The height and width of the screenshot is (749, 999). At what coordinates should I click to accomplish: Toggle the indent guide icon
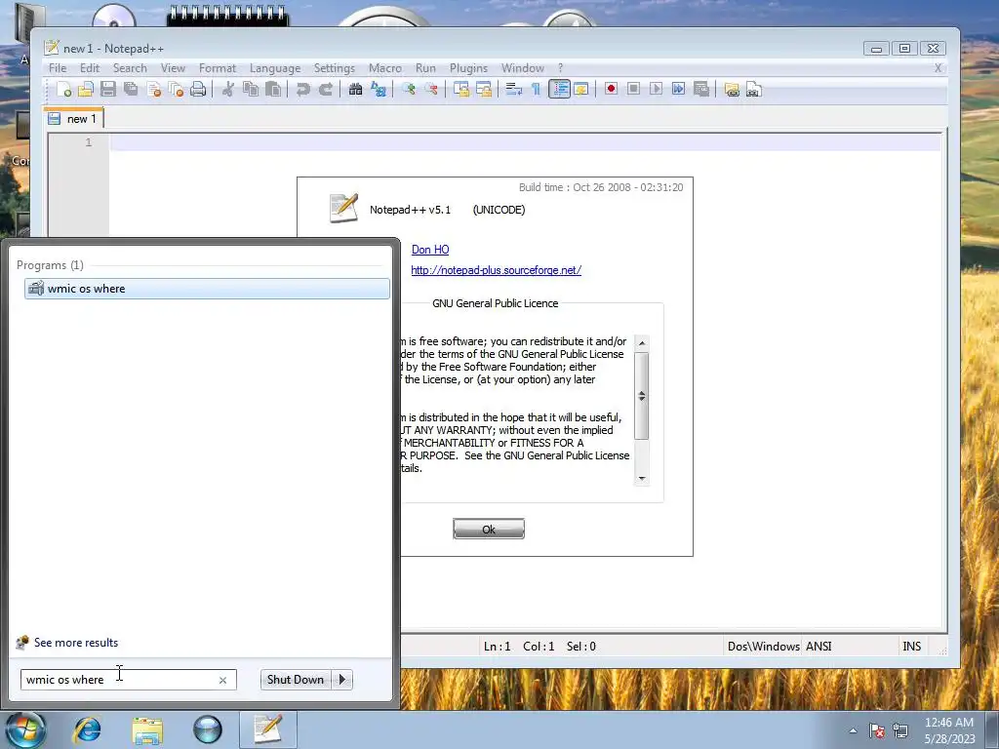(559, 89)
